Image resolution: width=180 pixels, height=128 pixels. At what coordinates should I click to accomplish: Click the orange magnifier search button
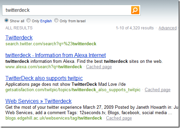click(x=135, y=10)
